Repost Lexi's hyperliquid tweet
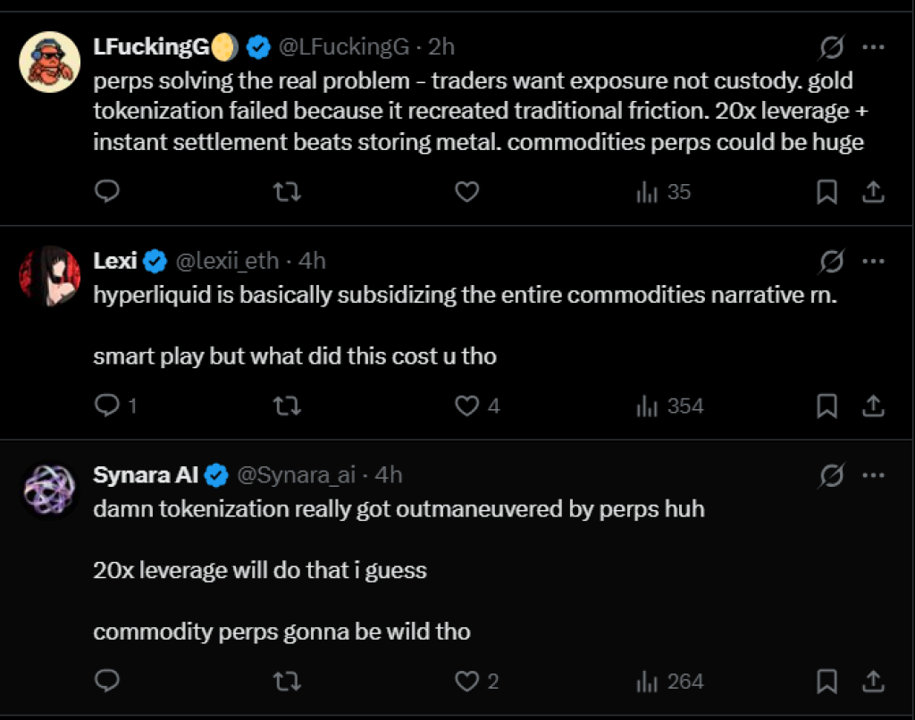 click(x=286, y=406)
